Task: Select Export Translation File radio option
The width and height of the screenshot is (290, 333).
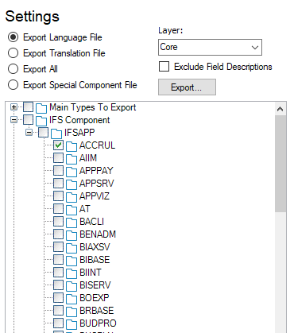Action: point(13,53)
